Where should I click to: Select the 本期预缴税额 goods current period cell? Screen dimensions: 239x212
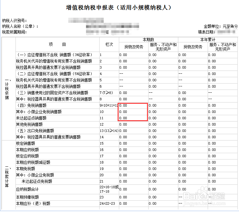point(134,197)
